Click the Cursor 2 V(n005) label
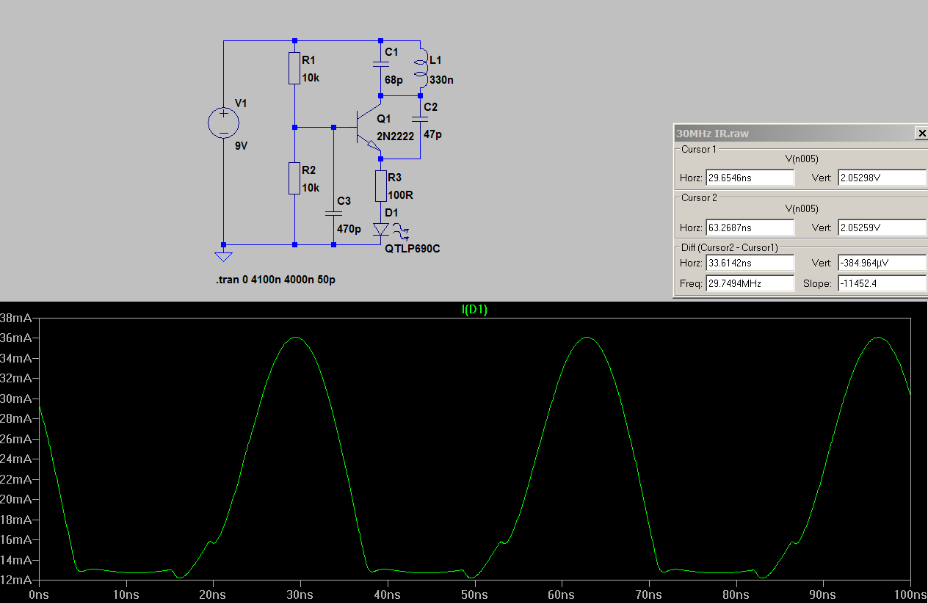 (x=802, y=208)
